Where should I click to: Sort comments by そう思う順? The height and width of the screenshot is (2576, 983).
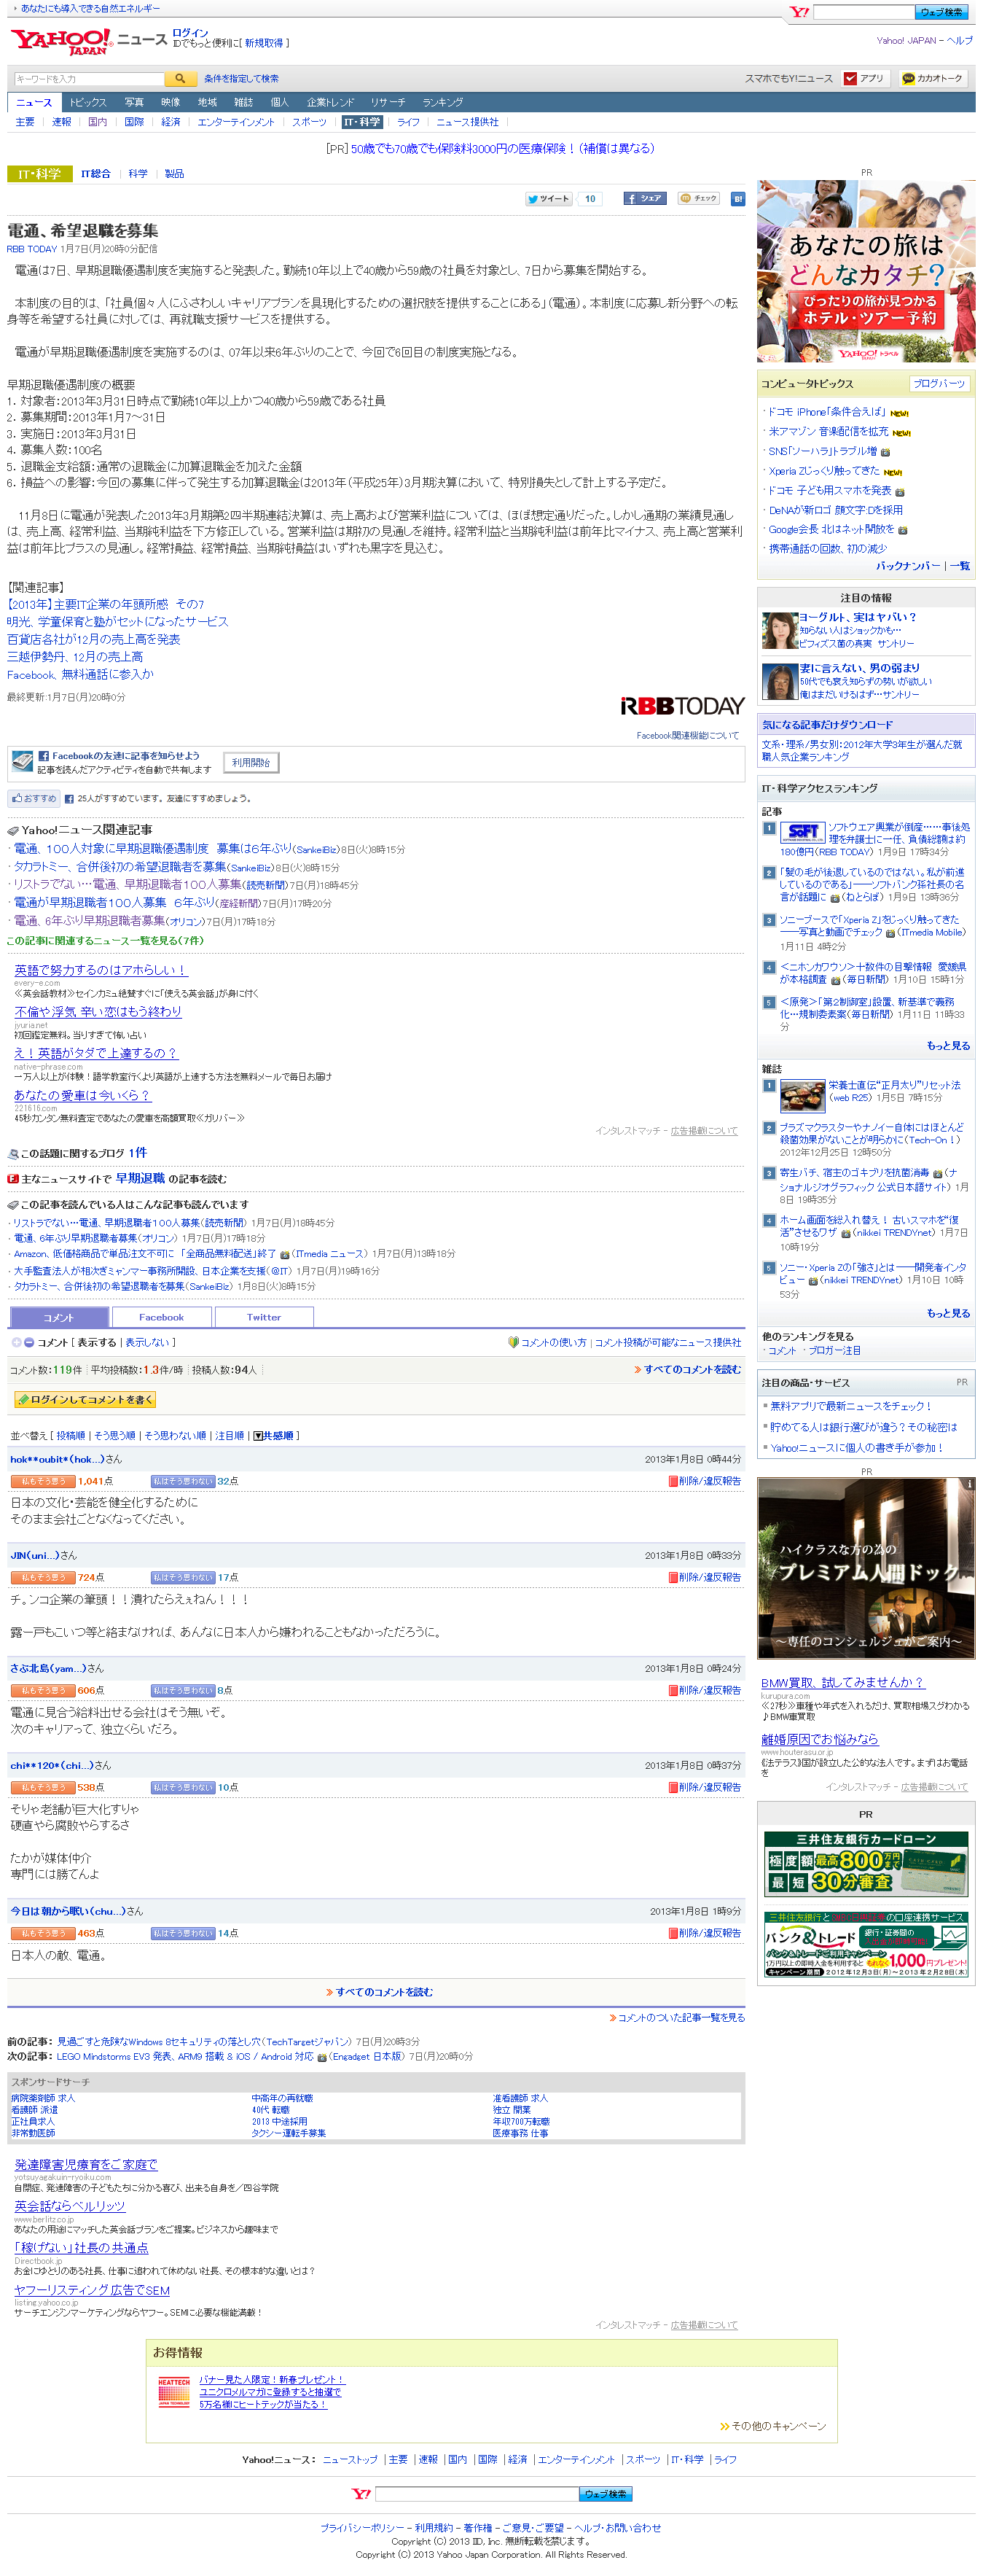point(114,1435)
